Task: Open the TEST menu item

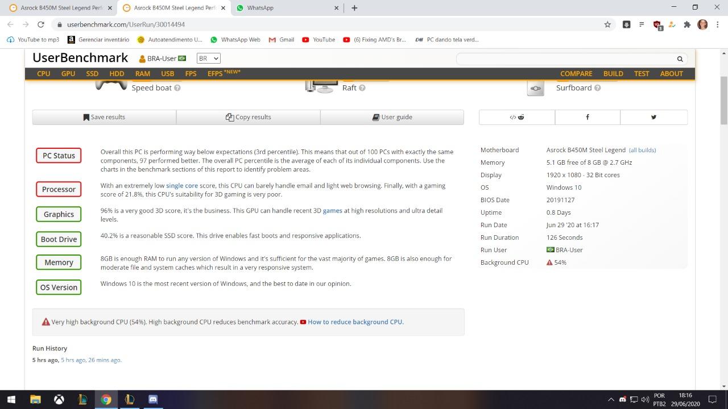Action: 642,74
